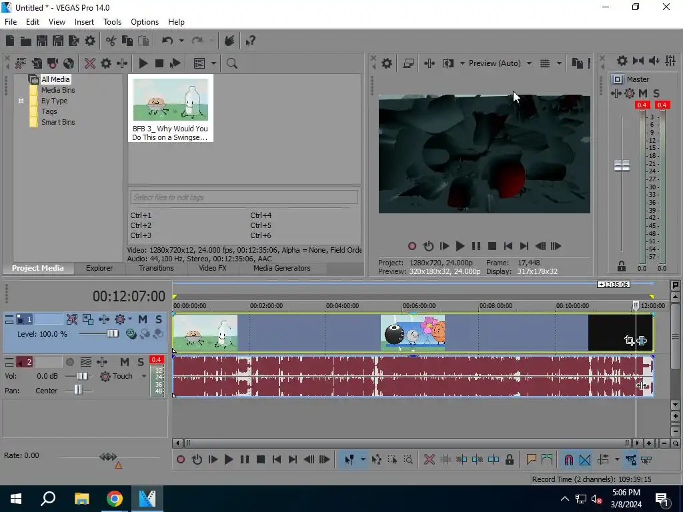Open Master Bus FX gear icon
The height and width of the screenshot is (512, 683).
pos(630,93)
